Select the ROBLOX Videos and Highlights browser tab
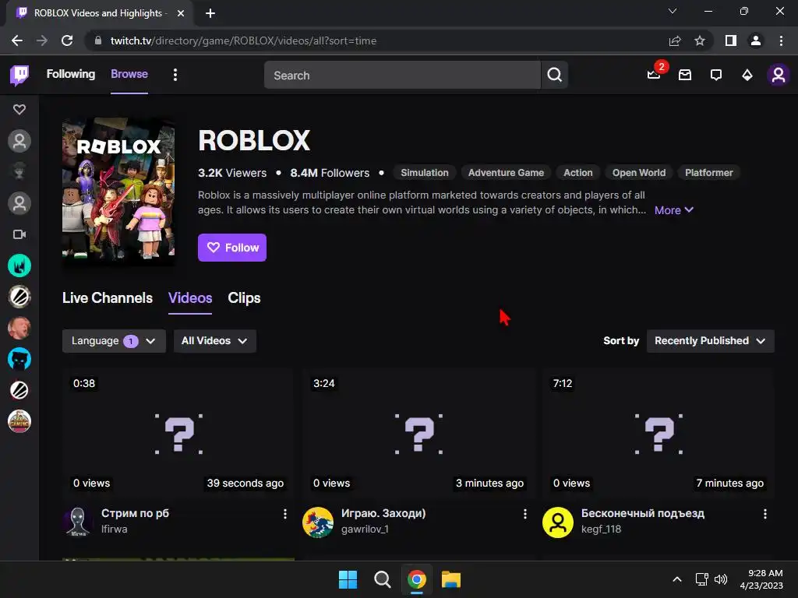 click(99, 13)
